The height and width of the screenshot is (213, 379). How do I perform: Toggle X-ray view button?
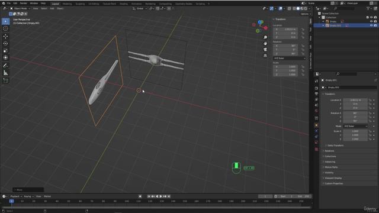pyautogui.click(x=289, y=8)
